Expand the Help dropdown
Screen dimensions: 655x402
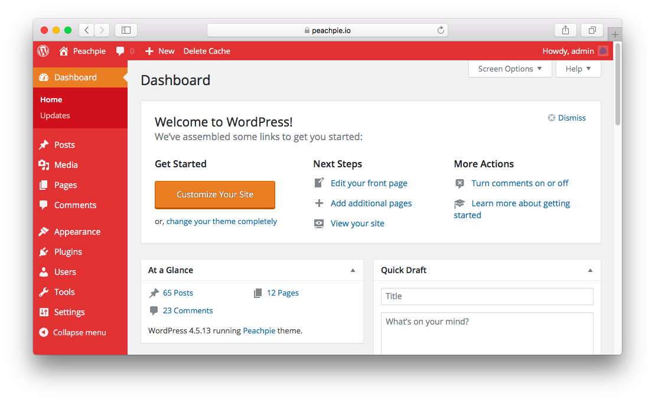pos(578,69)
